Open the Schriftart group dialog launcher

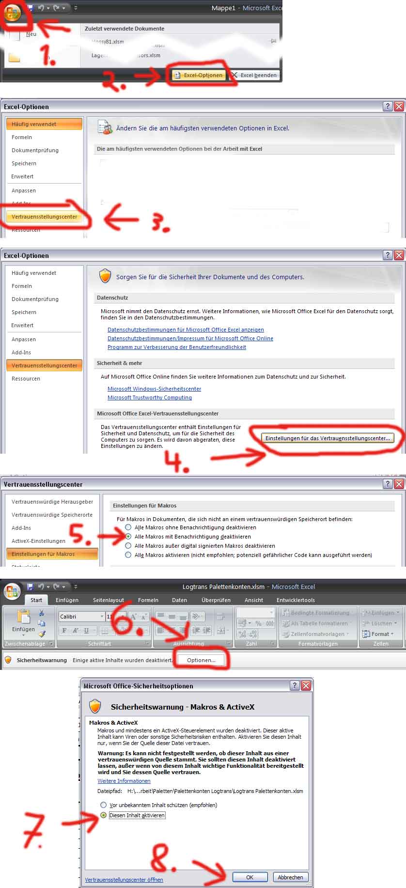147,644
